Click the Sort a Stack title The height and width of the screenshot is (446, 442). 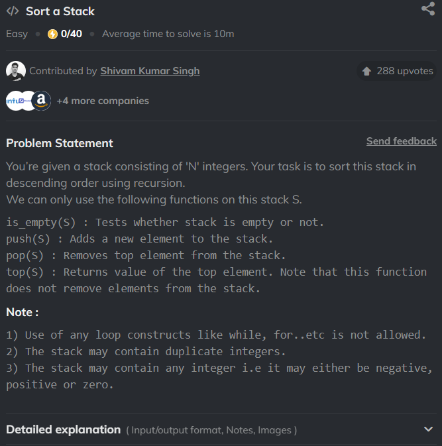tap(60, 11)
